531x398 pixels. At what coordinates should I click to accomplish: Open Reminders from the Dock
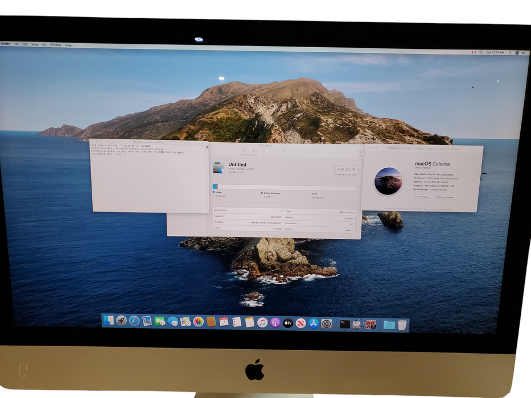[x=237, y=322]
